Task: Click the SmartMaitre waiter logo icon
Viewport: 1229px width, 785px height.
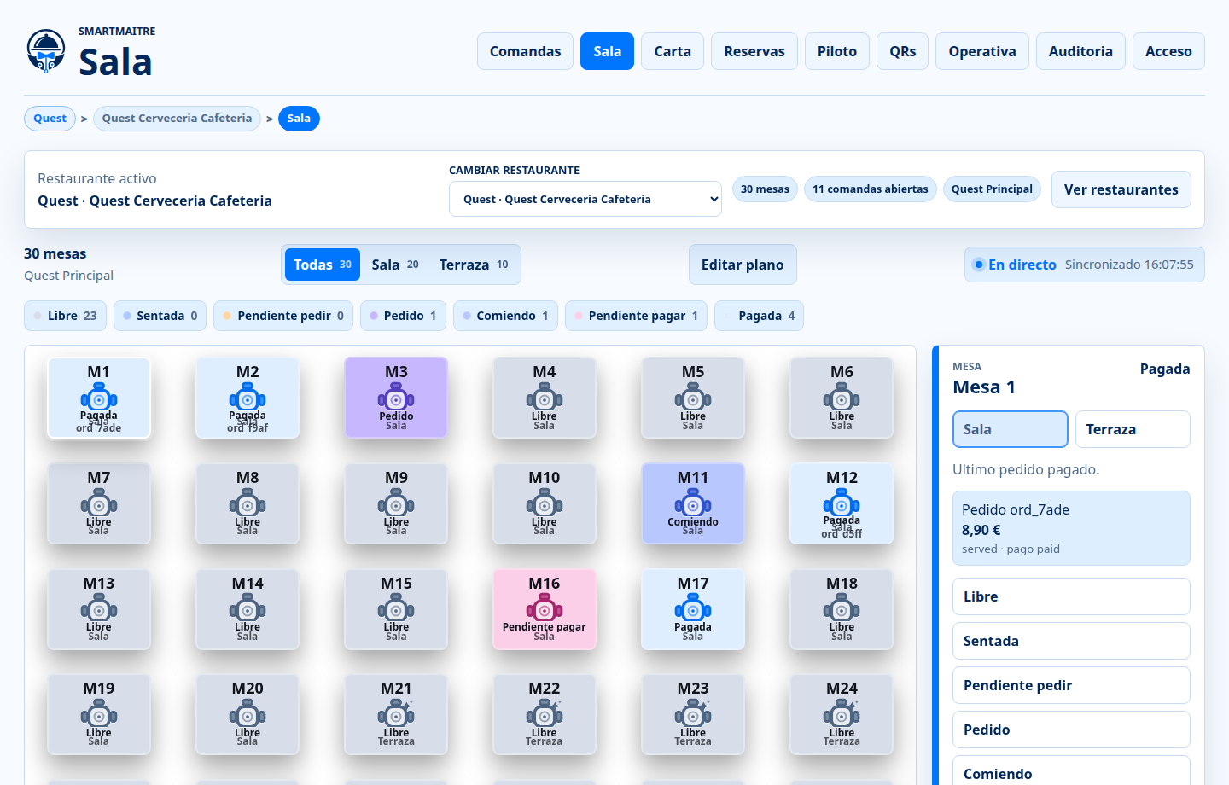Action: tap(46, 51)
